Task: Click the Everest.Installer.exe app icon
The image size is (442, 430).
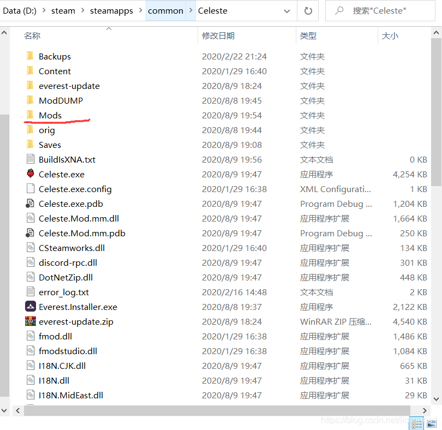Action: coord(31,306)
